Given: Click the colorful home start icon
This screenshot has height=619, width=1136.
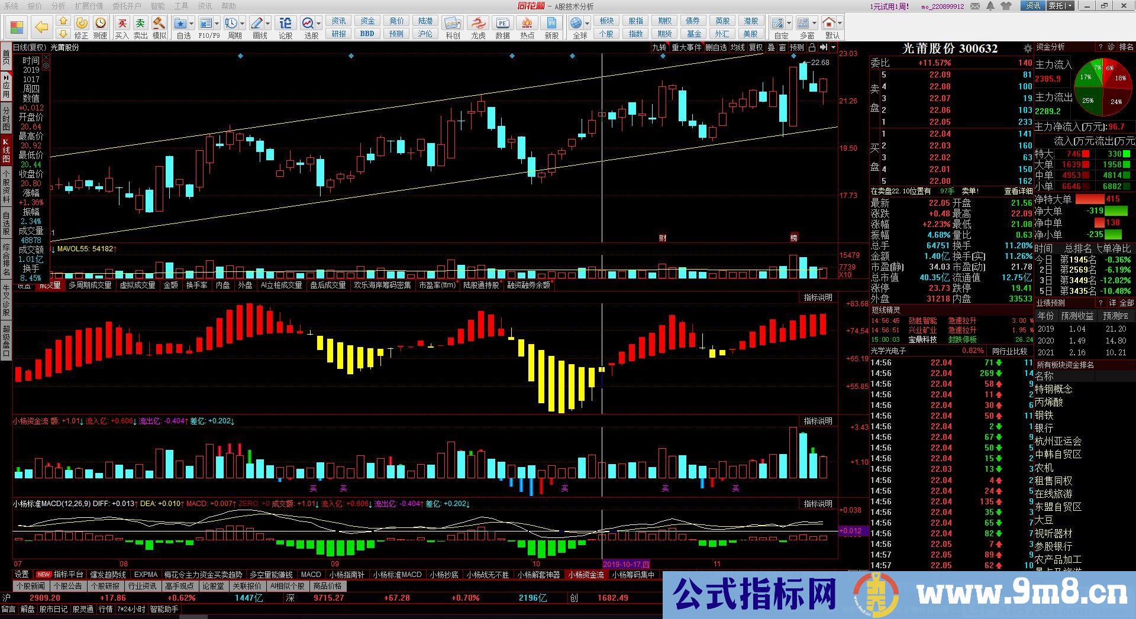Looking at the screenshot, I should coord(17,27).
